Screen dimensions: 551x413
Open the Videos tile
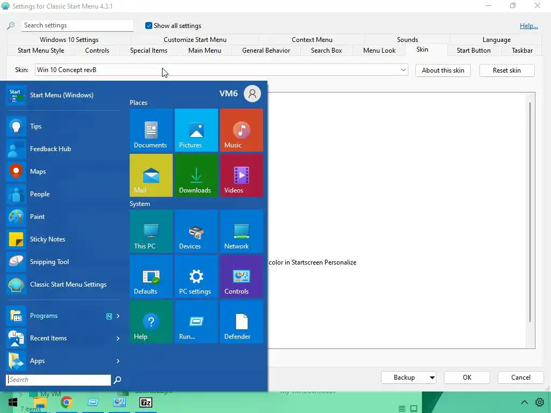[242, 175]
